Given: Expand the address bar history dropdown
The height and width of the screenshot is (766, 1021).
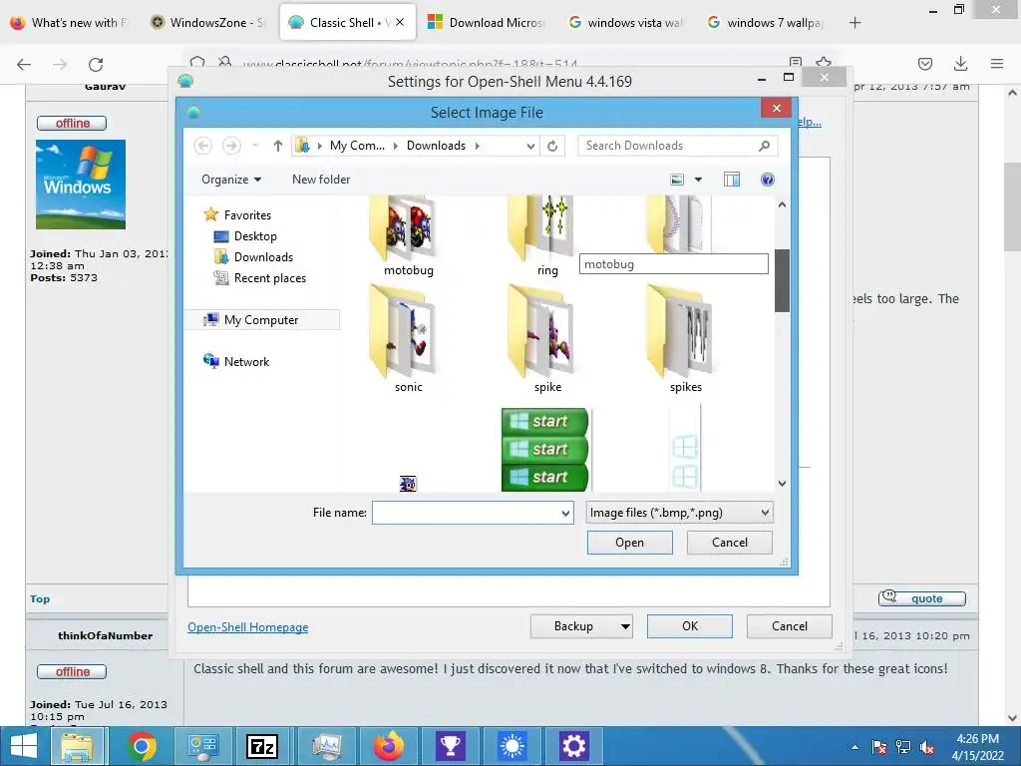Looking at the screenshot, I should tap(530, 146).
